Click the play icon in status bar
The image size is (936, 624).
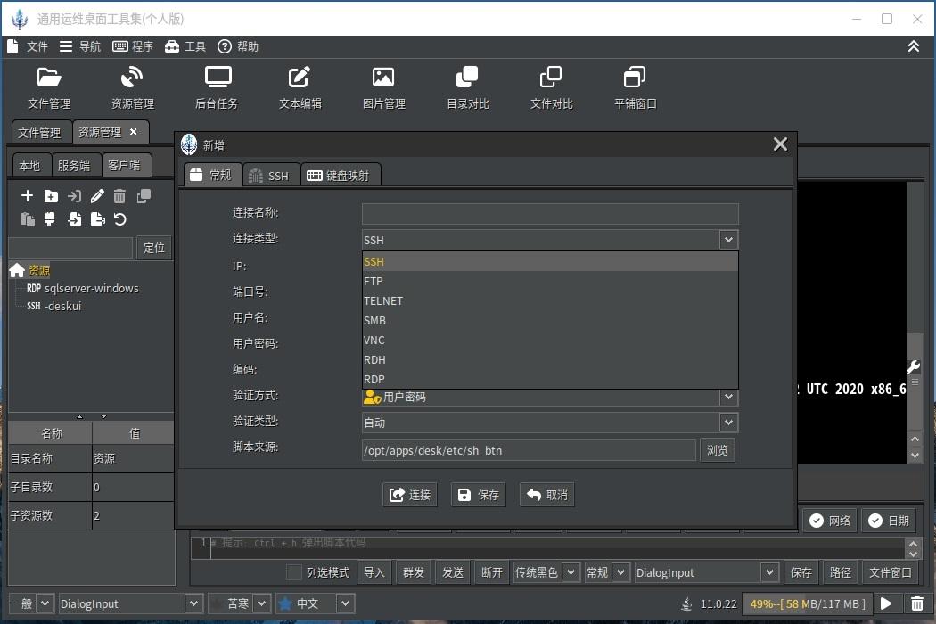(886, 603)
